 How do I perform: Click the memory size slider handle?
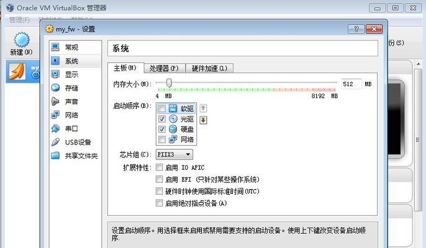169,82
